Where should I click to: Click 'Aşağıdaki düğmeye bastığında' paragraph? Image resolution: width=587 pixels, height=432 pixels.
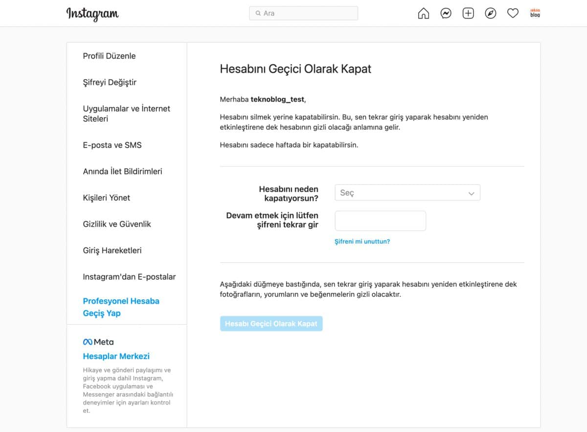pos(368,289)
